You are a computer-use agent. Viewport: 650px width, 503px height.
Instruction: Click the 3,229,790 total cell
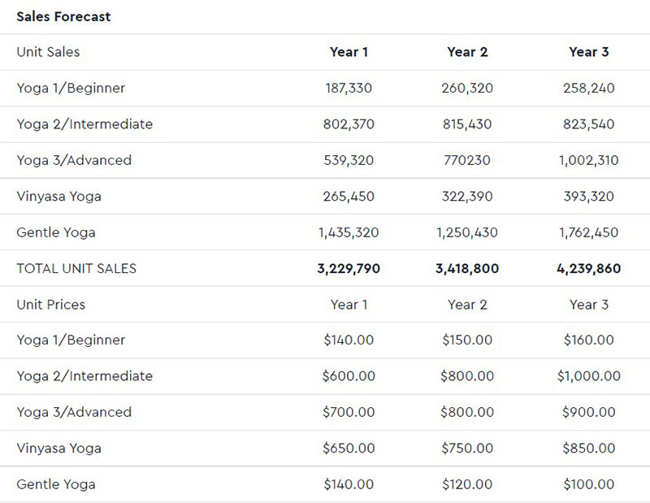click(x=349, y=268)
